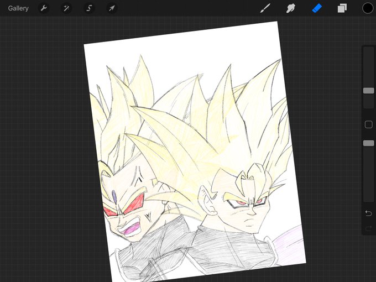
Task: Select the Eraser tool
Action: tap(317, 8)
